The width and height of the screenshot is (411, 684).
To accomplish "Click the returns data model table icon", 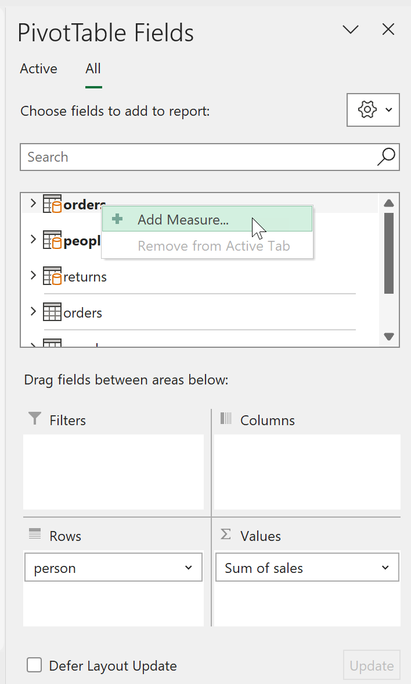I will 52,277.
